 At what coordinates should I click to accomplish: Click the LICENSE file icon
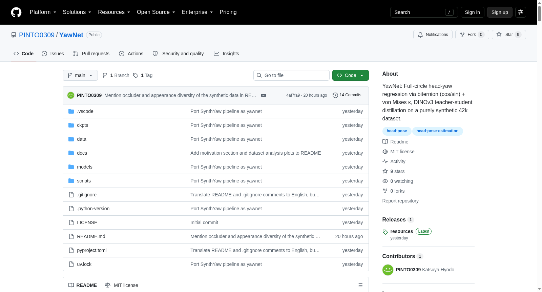(x=71, y=222)
